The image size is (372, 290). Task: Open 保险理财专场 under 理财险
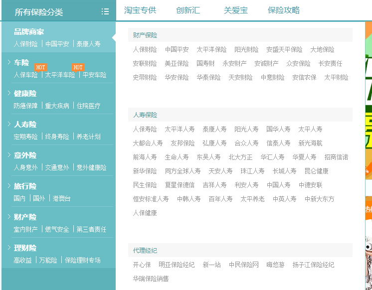tap(83, 260)
